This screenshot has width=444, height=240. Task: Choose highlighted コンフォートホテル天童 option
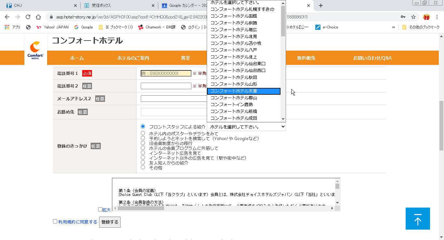coord(244,91)
